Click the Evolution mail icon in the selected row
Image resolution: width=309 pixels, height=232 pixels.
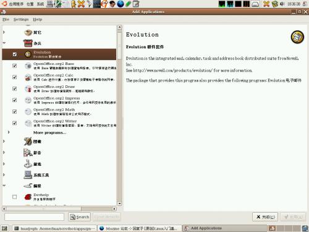[28, 54]
